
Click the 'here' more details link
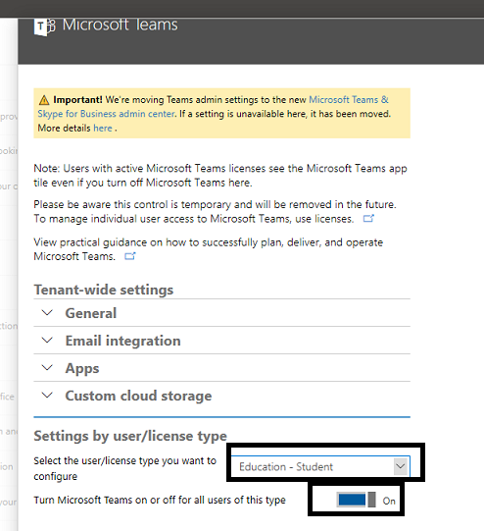103,128
